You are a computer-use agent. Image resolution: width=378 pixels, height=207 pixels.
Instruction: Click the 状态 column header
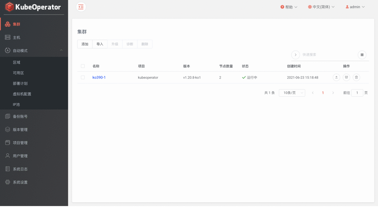click(x=245, y=66)
